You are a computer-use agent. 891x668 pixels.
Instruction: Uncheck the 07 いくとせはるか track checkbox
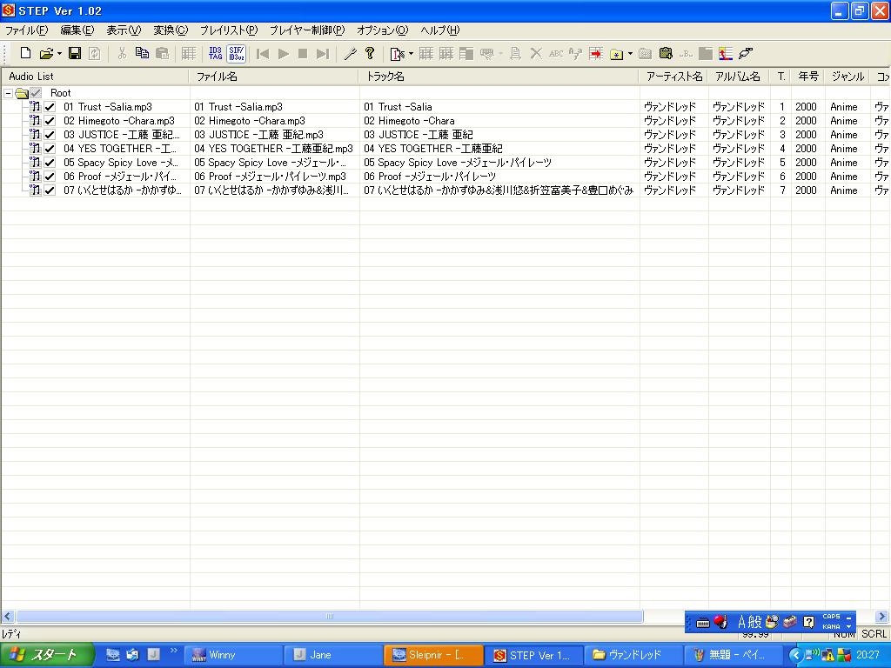point(50,190)
